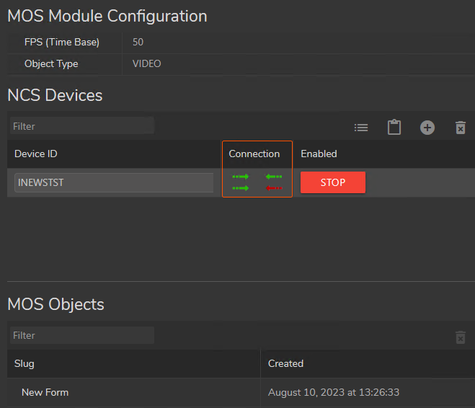Sort MOS Objects by Created column
This screenshot has height=408, width=475.
285,363
